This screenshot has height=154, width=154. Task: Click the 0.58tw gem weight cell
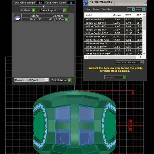60,19
